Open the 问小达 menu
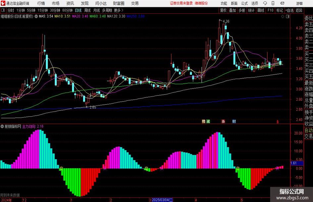Viewport: 313px width, 202px height. (101, 3)
